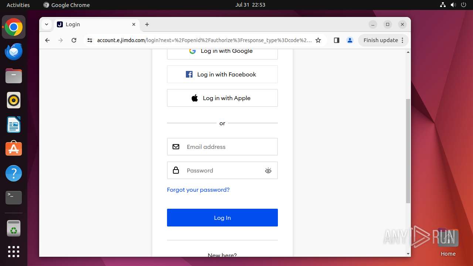Screen dimensions: 473x266
Task: Show password with the eye icon
Action: [268, 170]
